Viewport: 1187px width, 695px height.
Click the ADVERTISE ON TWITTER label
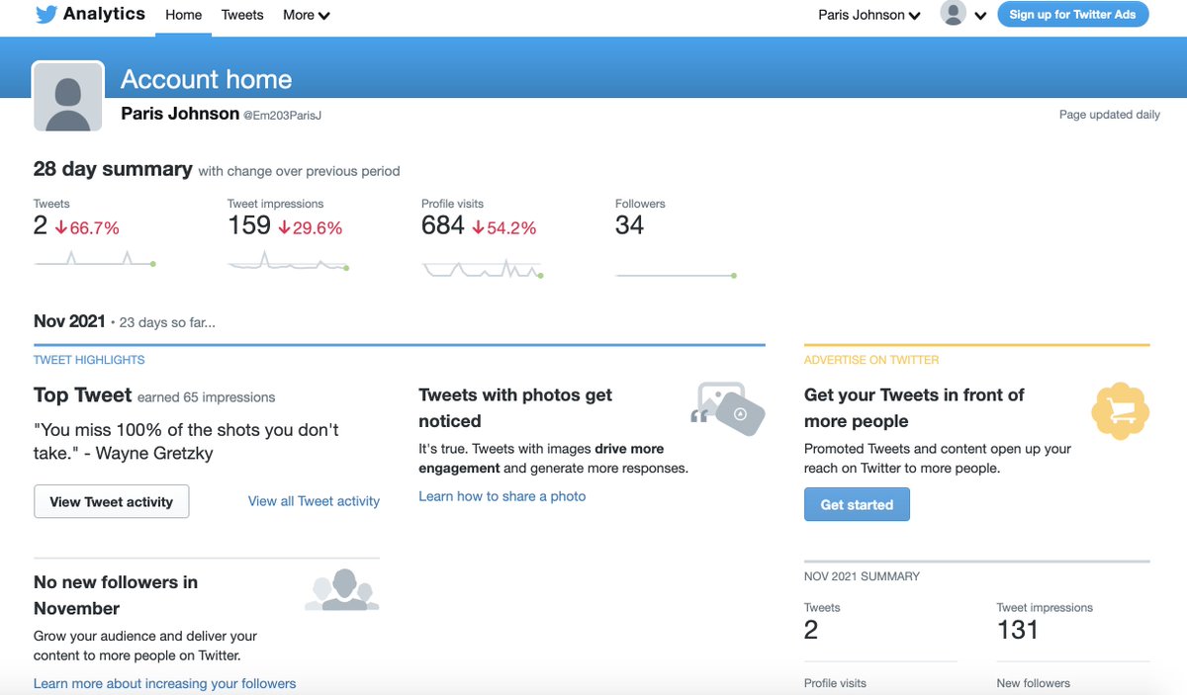[871, 360]
